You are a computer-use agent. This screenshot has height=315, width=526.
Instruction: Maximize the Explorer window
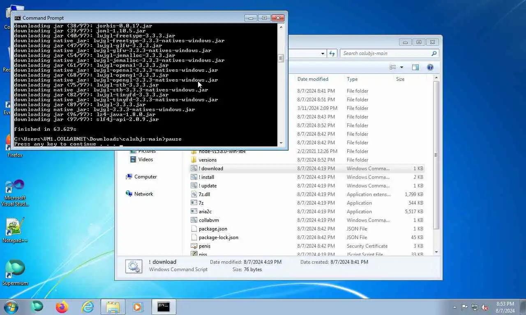click(419, 42)
